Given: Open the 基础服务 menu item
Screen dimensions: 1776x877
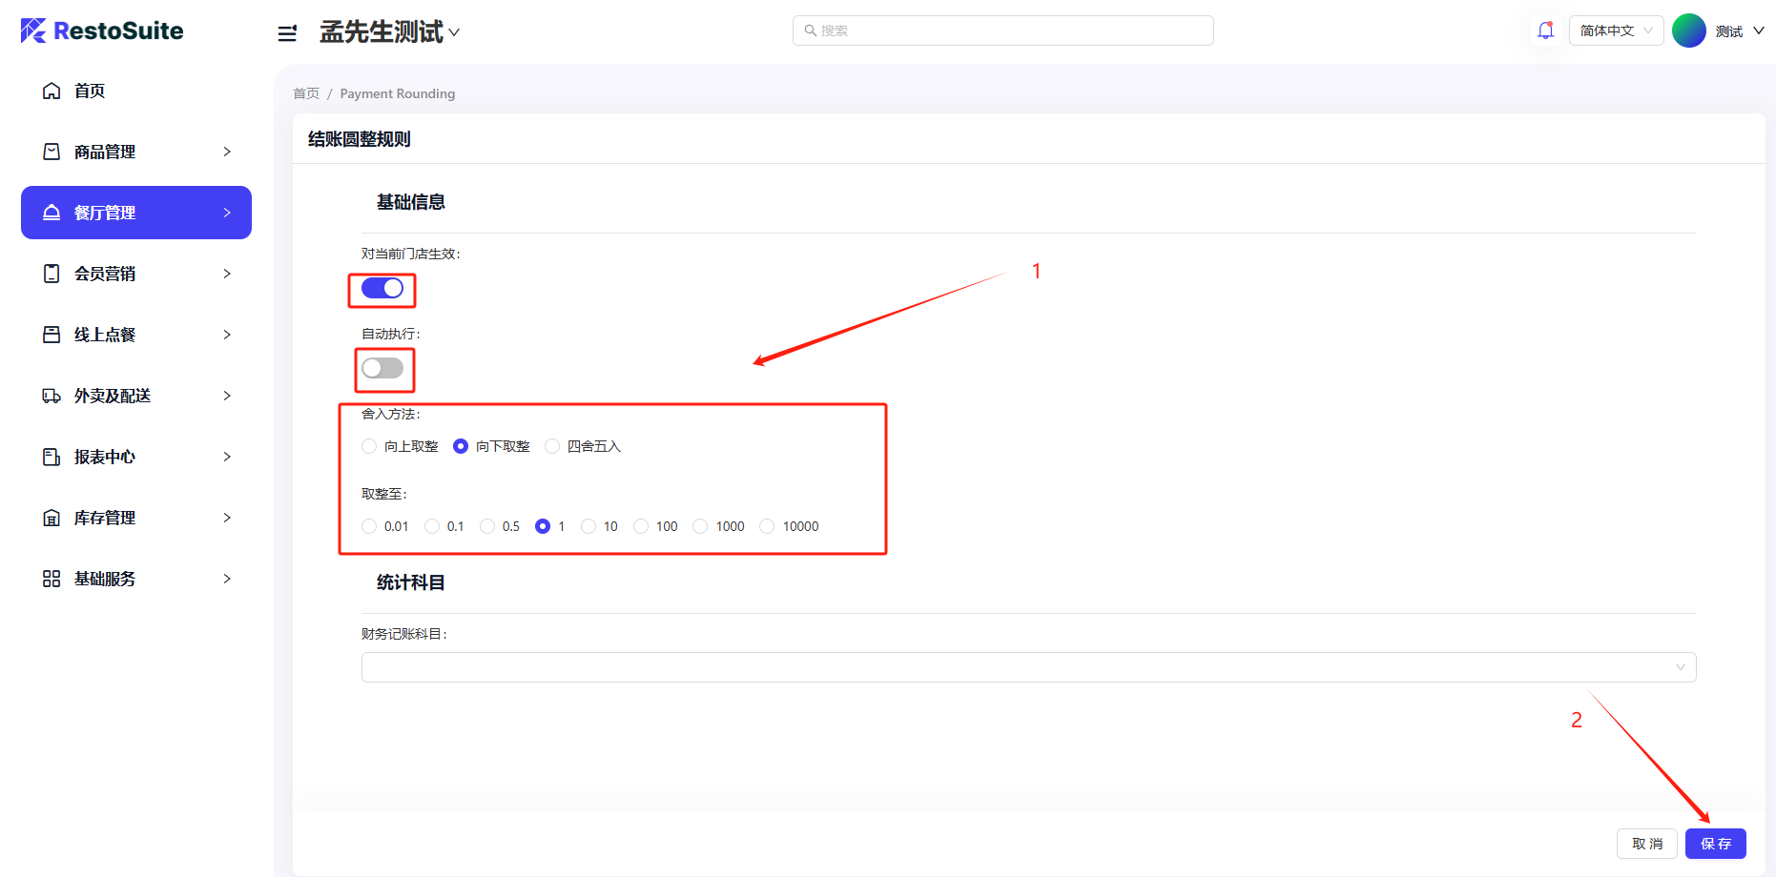Looking at the screenshot, I should tap(136, 579).
